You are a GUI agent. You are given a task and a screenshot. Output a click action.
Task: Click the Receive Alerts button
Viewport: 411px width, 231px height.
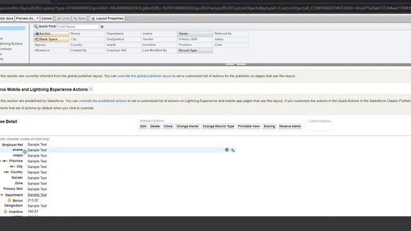290,126
